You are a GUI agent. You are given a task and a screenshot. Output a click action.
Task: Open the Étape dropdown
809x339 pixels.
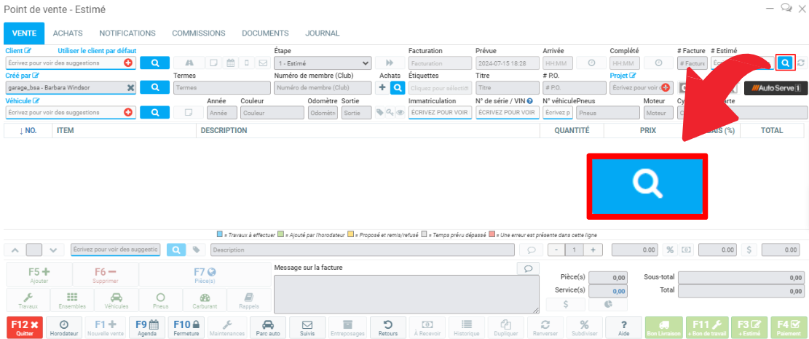click(323, 63)
